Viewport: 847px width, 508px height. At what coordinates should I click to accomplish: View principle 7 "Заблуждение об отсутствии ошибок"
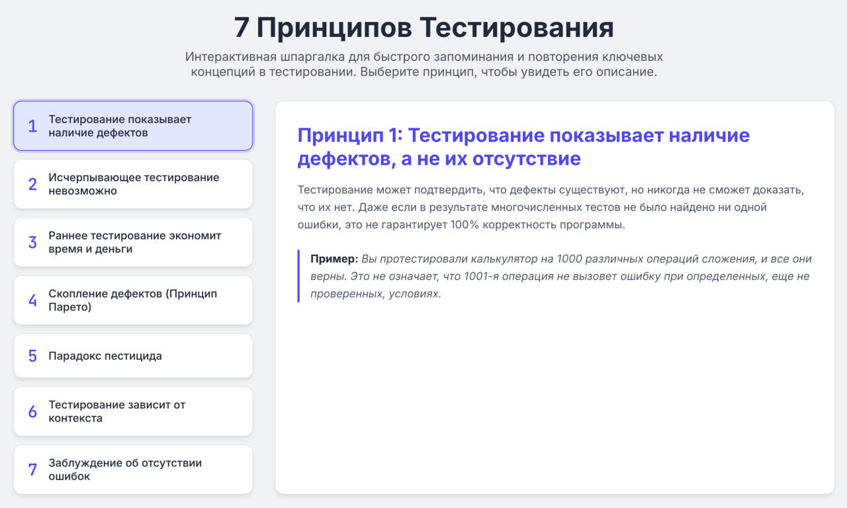pos(133,470)
